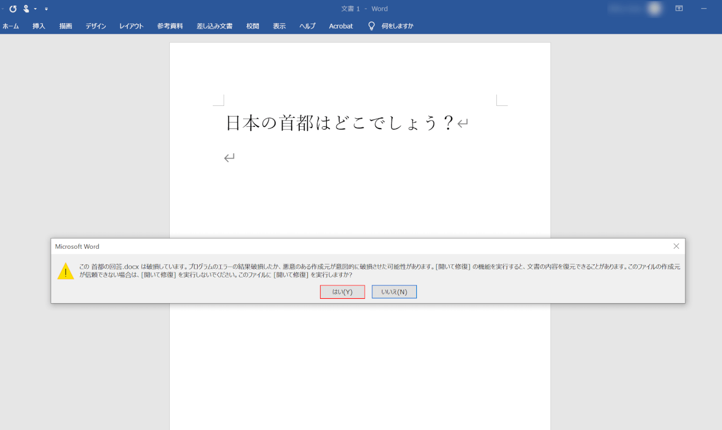
Task: Open the ホーム ribbon tab
Action: coord(10,26)
